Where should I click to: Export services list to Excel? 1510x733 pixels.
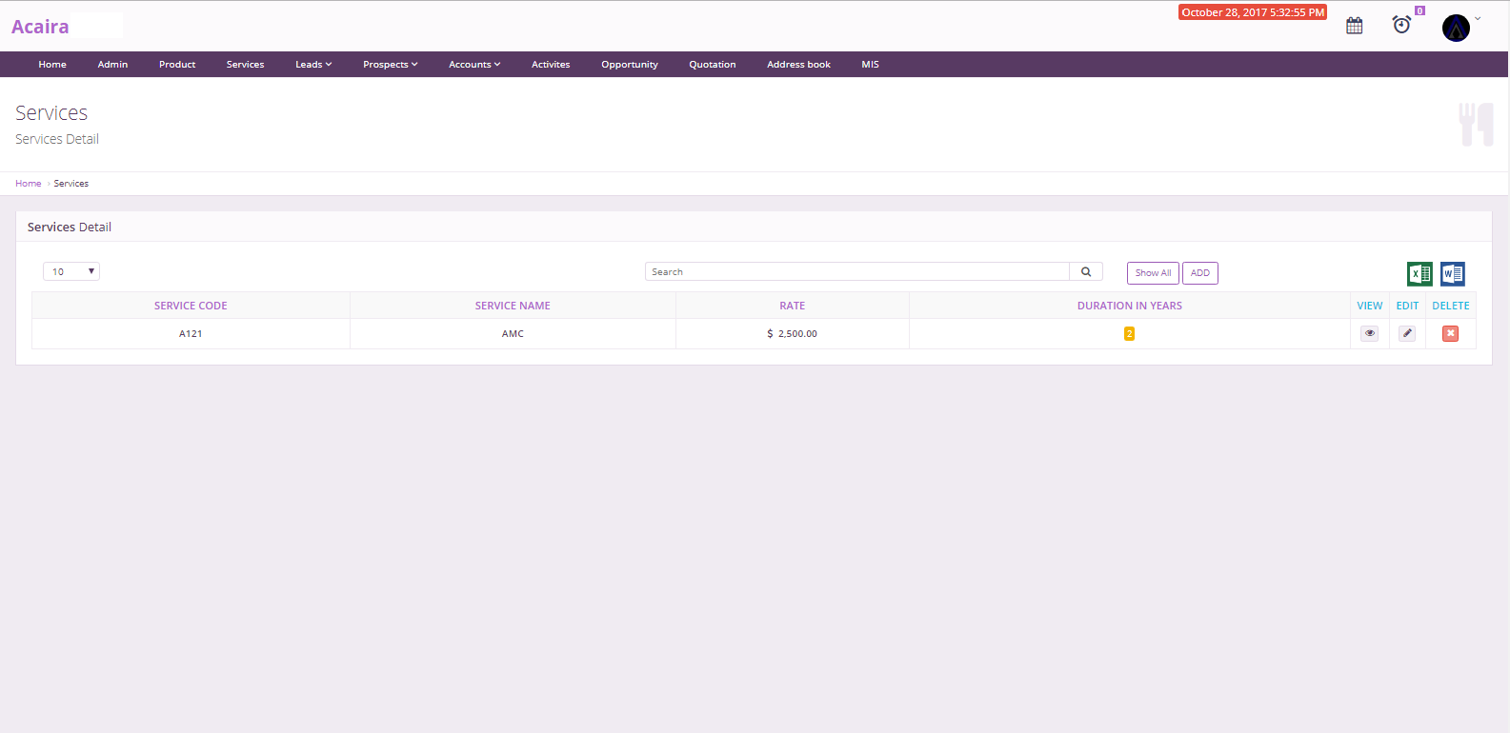[1419, 274]
